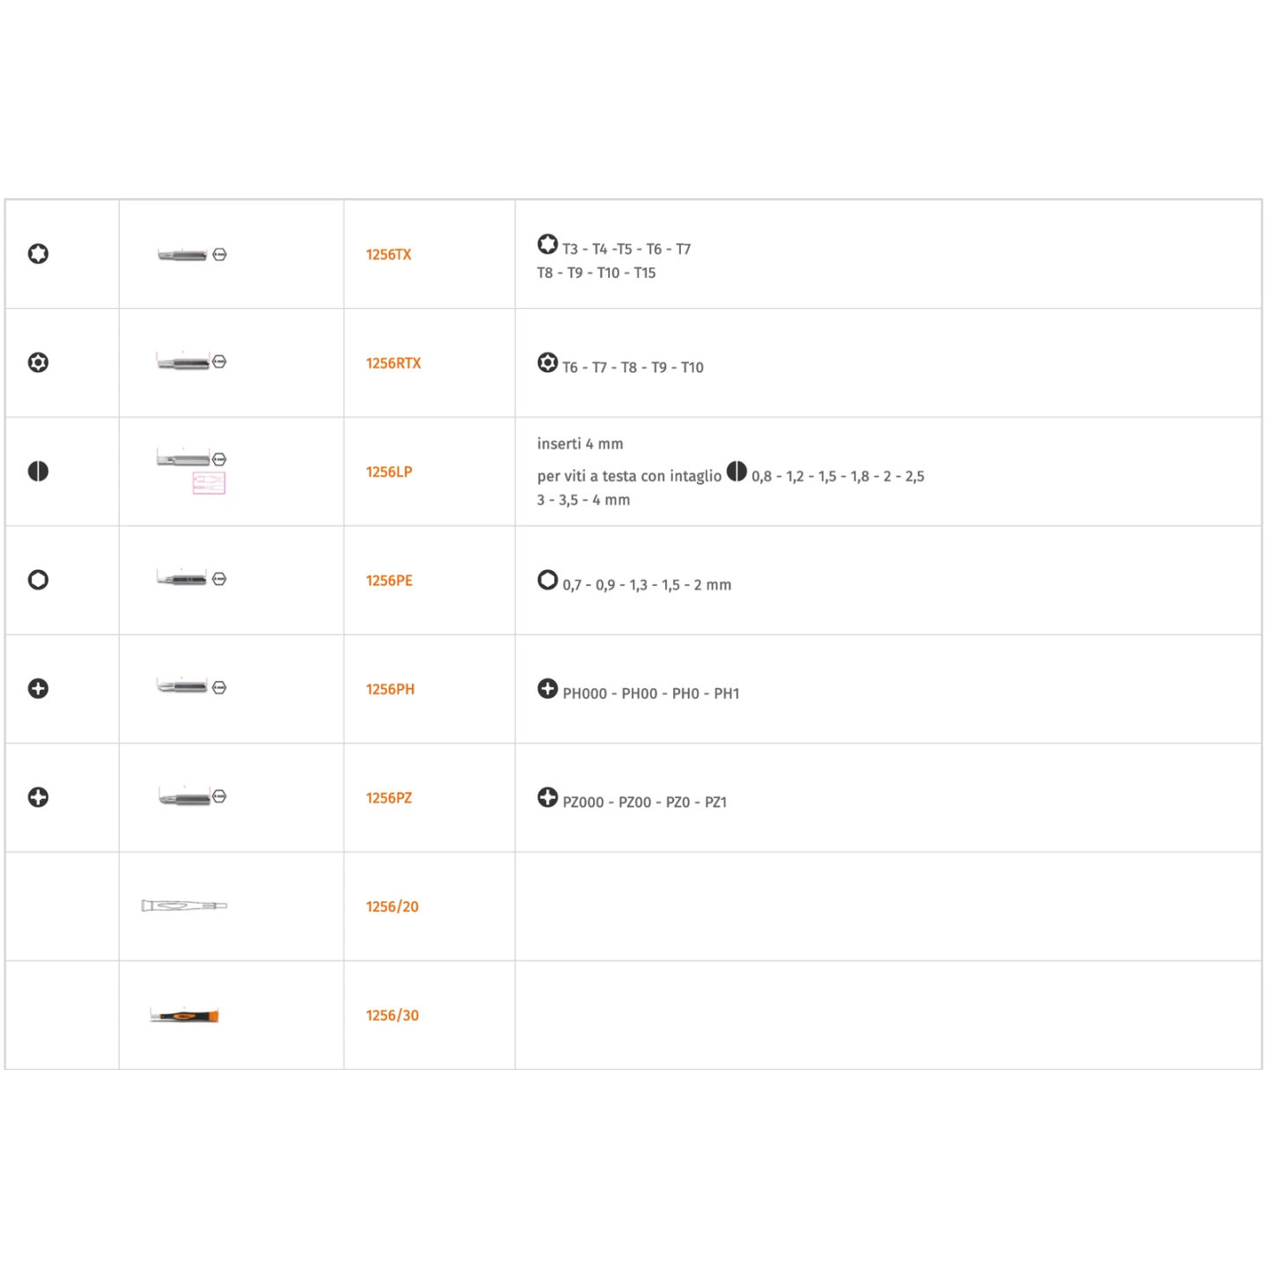Open the 1256/20 product link

click(392, 906)
